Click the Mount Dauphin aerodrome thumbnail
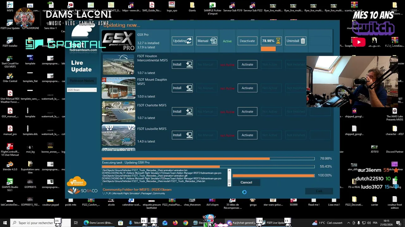Screen dimensions: 405x227 pos(118,88)
